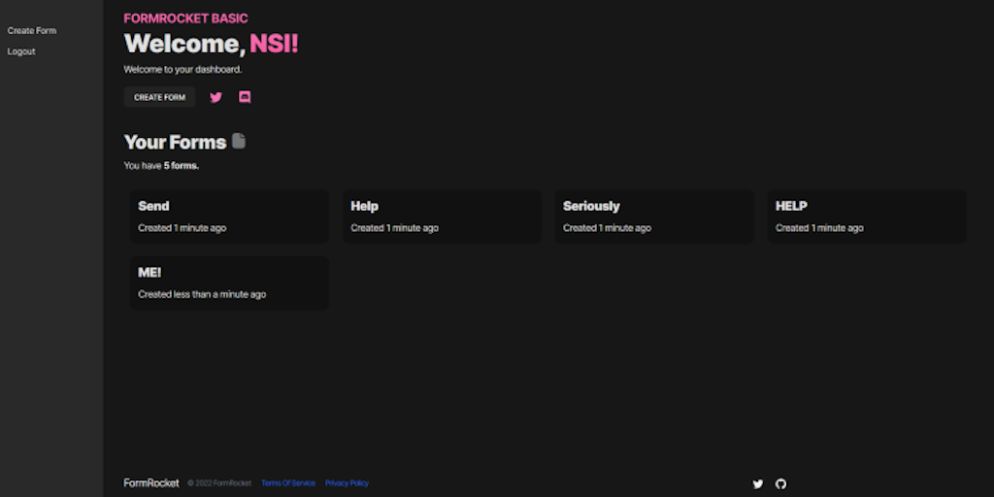Choose Logout in the sidebar
Viewport: 994px width, 497px height.
click(x=21, y=51)
